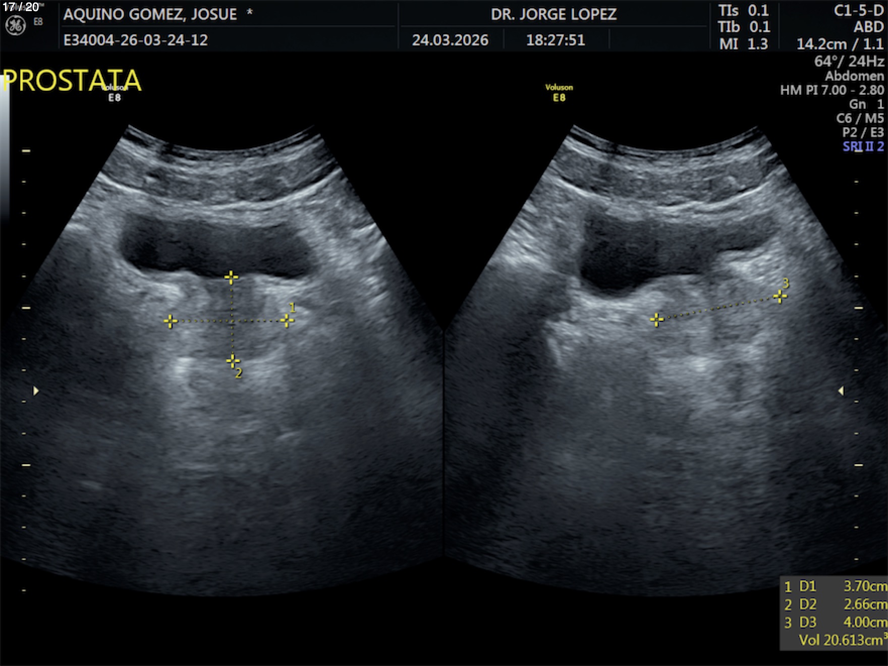Select the left caliper cross of measurement 1

[171, 321]
